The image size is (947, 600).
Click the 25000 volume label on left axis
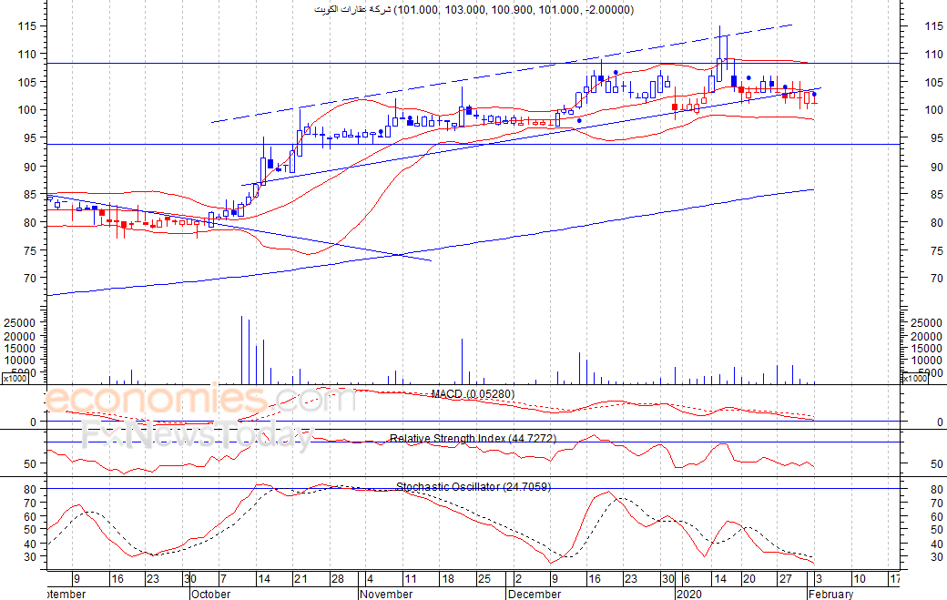click(20, 323)
